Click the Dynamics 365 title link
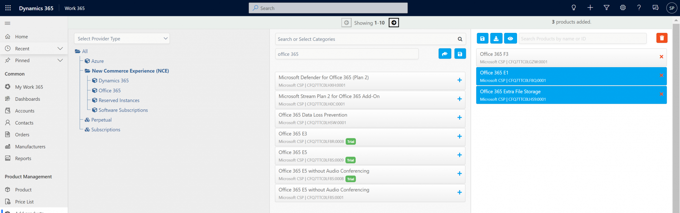 [x=36, y=8]
